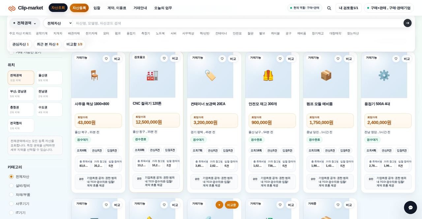Click the 찾는자산 keyword link
This screenshot has height=219, width=422.
353,34
